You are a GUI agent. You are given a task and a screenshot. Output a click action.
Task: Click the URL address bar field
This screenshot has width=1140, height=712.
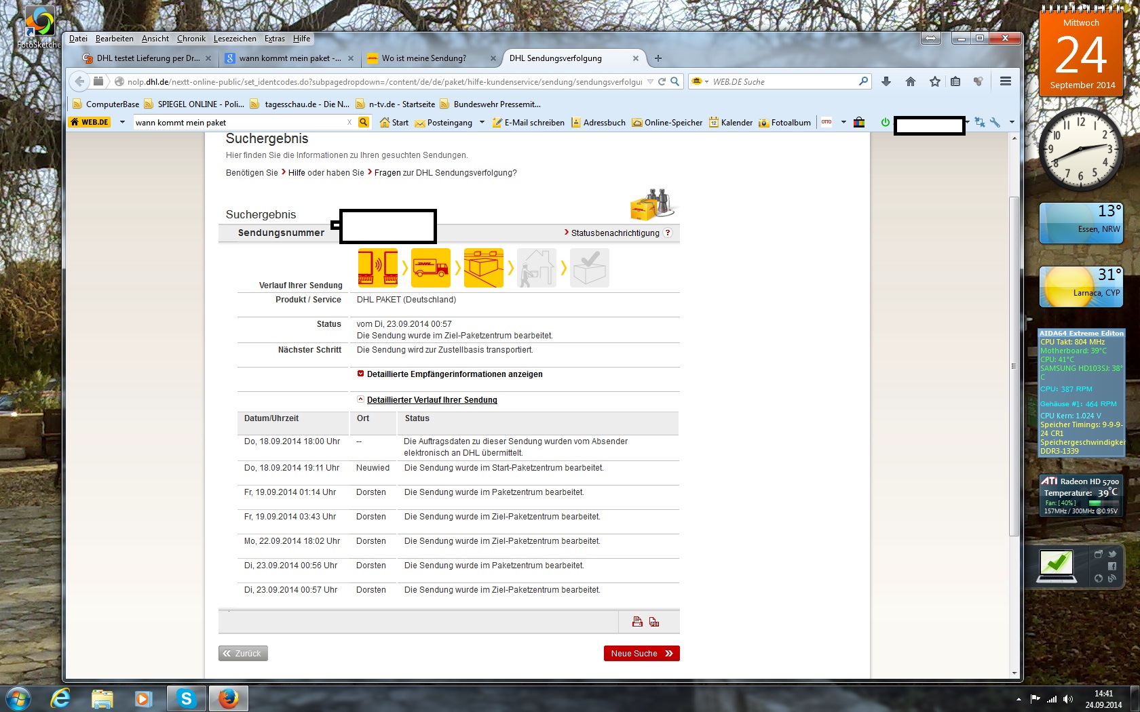tap(383, 81)
